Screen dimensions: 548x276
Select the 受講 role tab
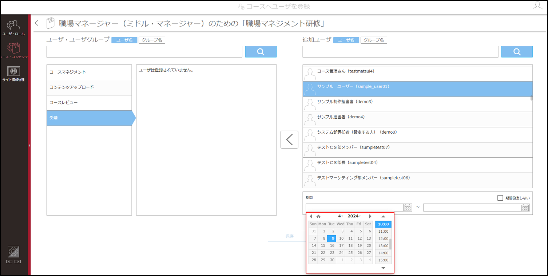(x=91, y=118)
